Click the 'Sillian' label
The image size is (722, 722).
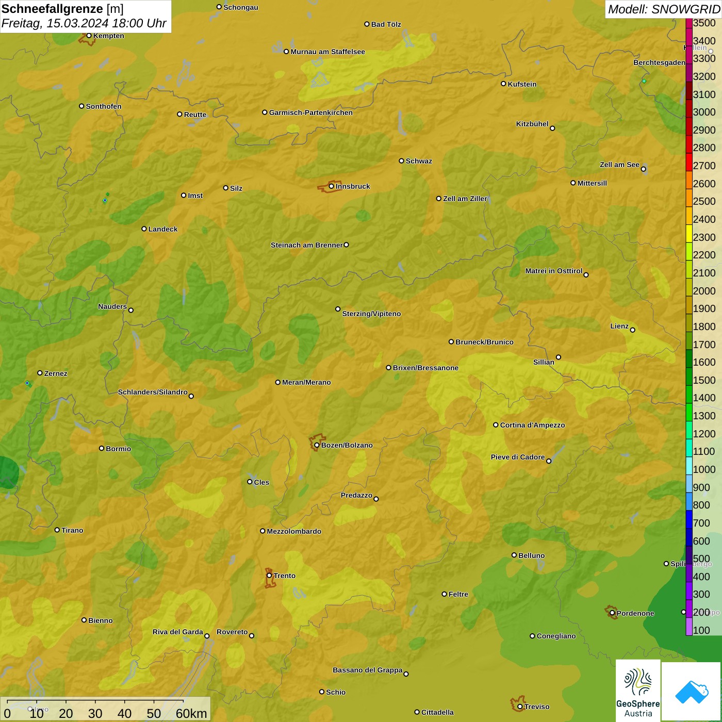coord(544,362)
